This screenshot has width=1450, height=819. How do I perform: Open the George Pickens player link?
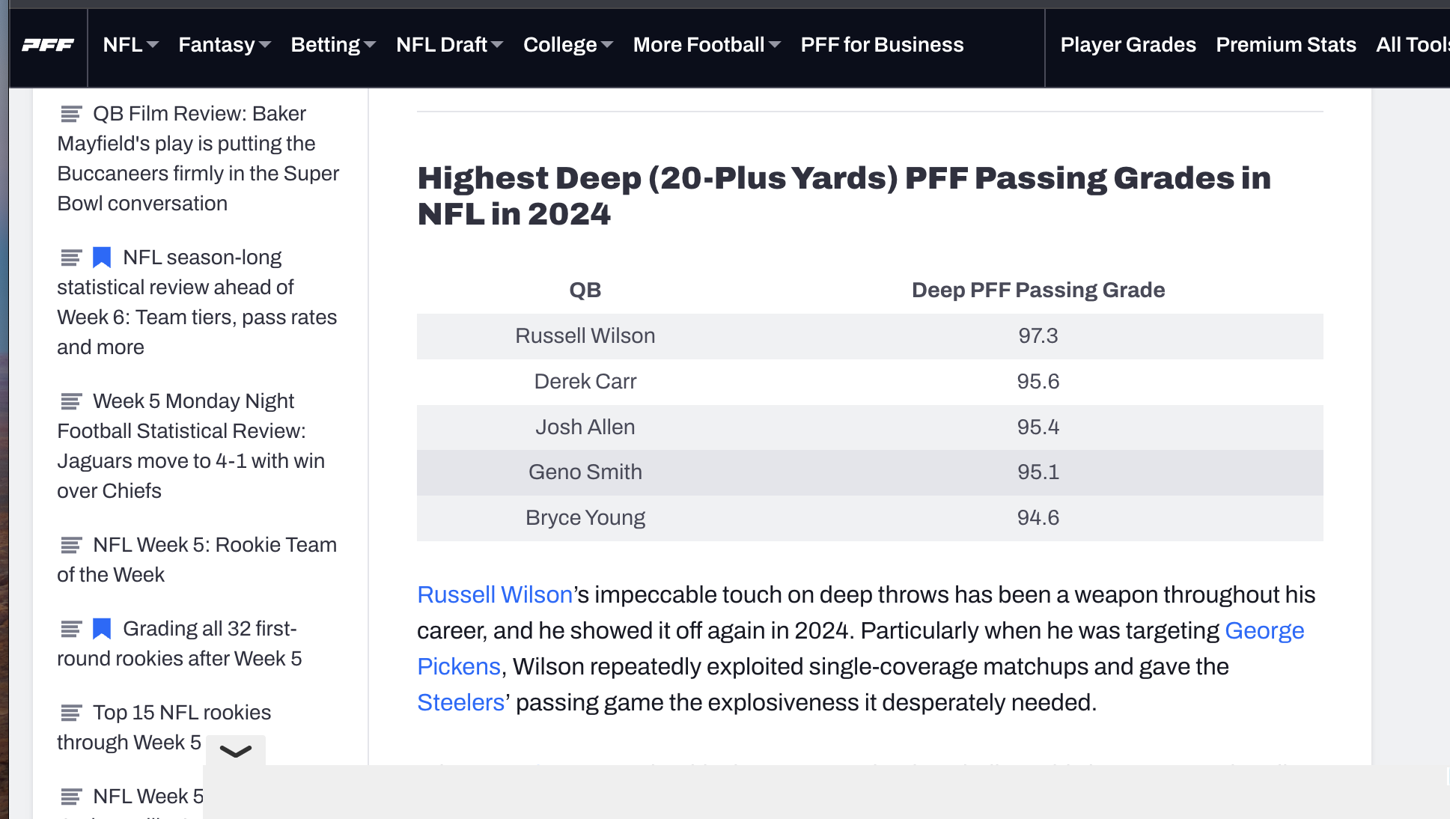click(1264, 631)
